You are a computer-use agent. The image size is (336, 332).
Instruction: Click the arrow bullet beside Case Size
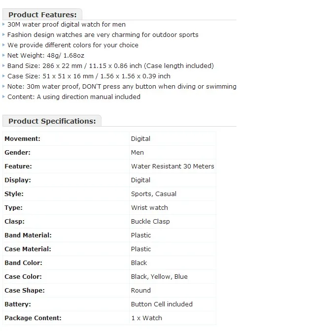(x=3, y=76)
